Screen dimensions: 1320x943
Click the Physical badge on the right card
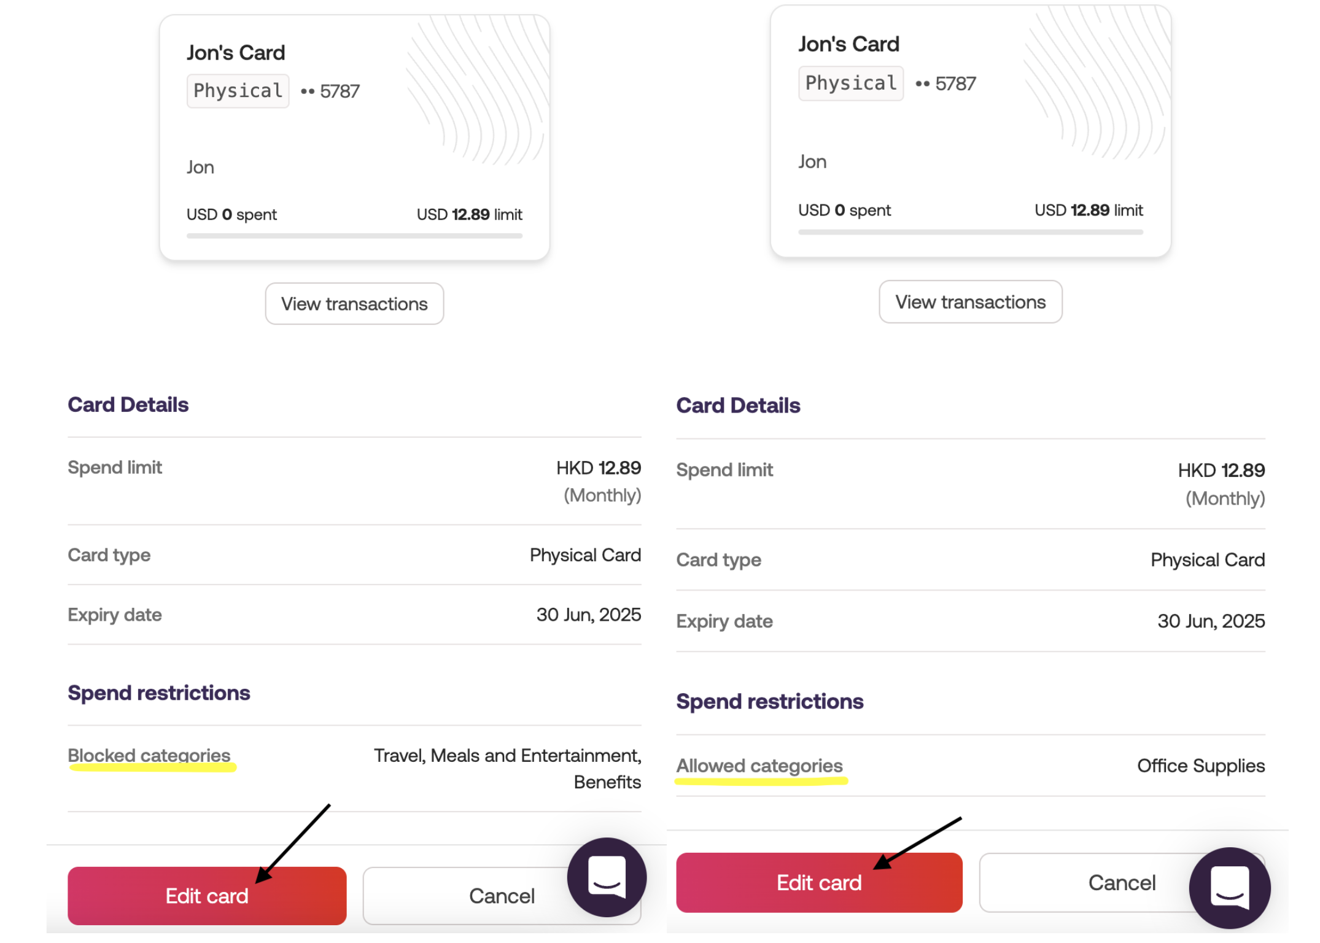[x=850, y=83]
